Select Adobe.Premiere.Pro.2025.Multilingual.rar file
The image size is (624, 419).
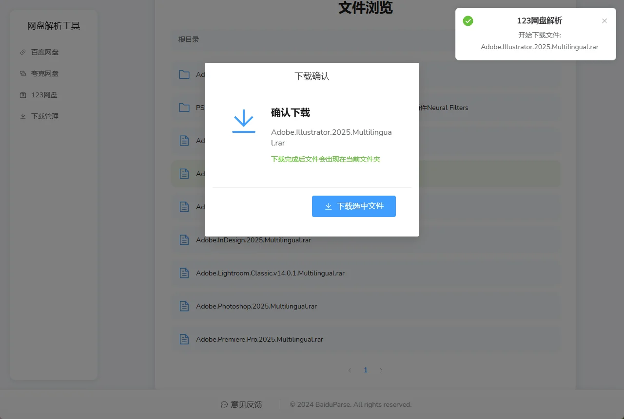[366, 339]
